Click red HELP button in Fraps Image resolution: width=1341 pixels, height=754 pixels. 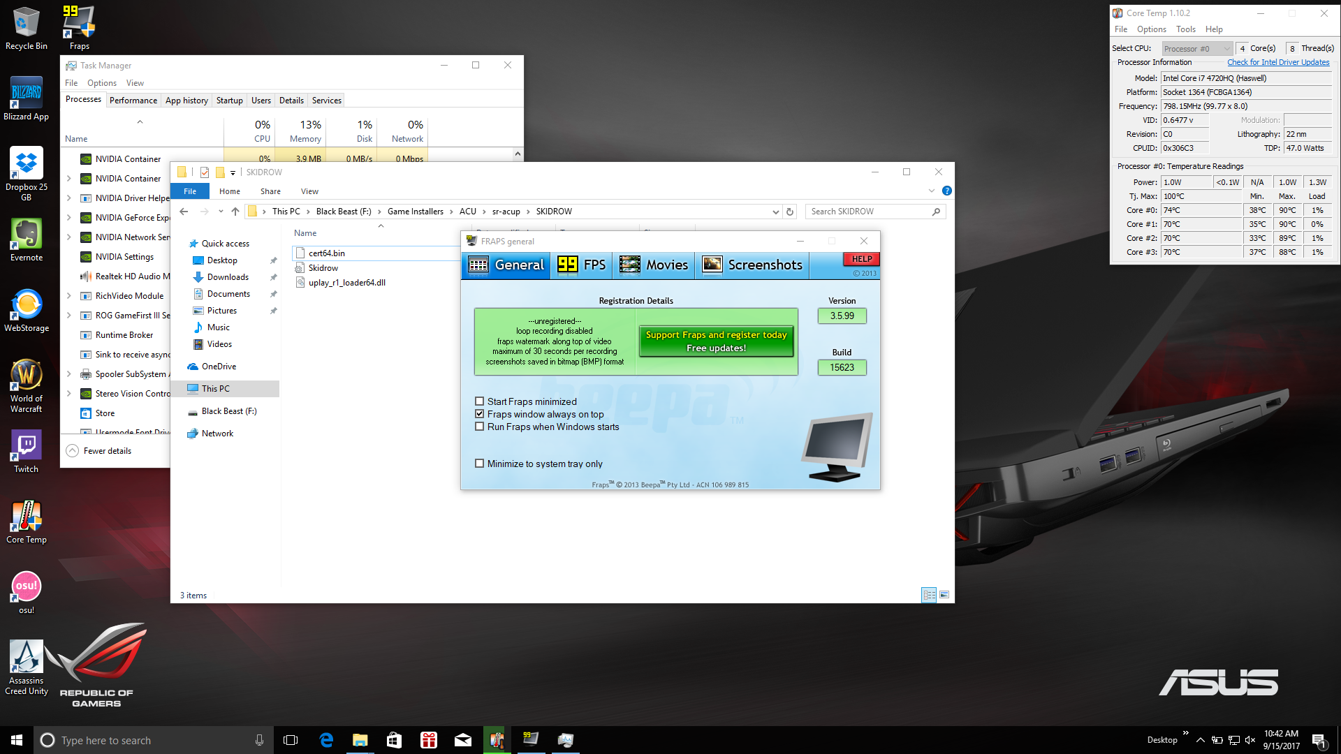(861, 259)
